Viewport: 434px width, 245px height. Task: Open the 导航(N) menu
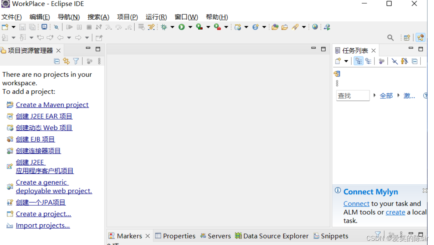tap(69, 17)
